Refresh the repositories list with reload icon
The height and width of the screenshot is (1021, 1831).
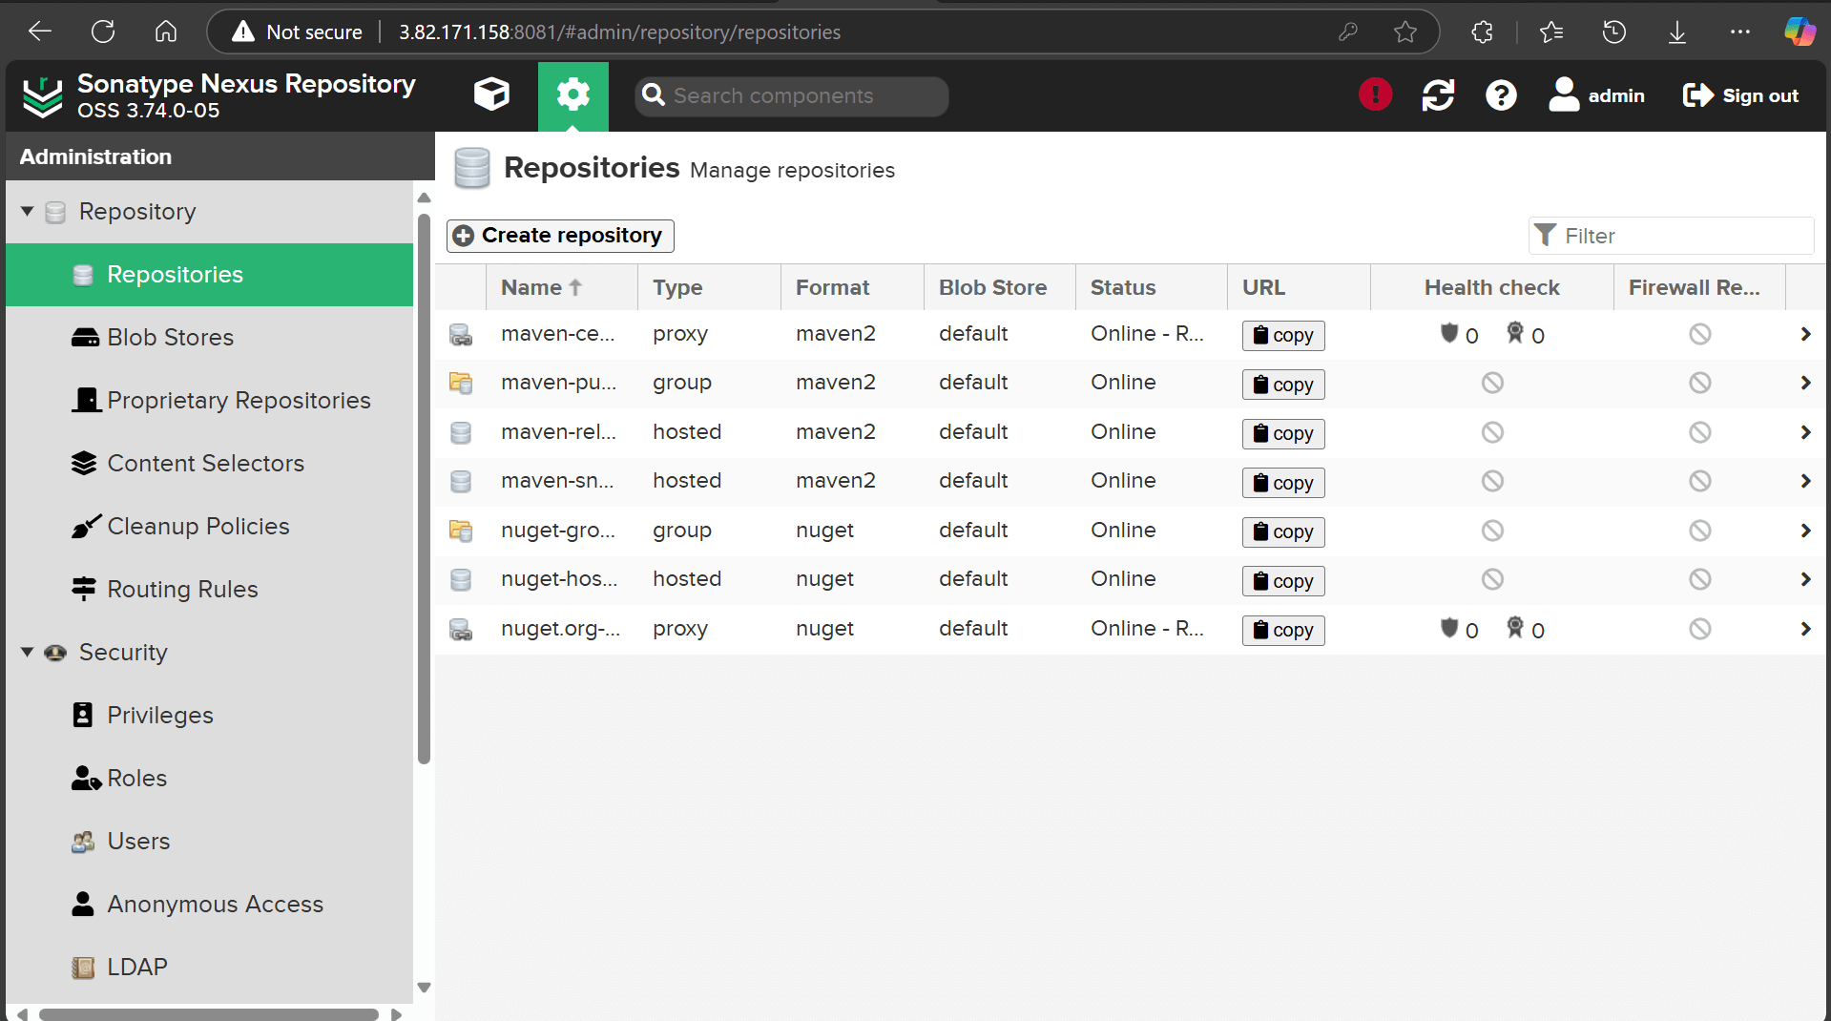point(1438,94)
